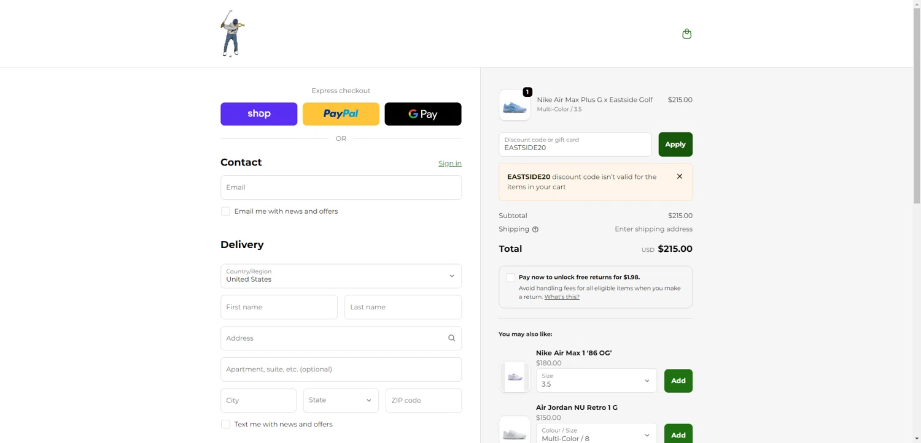The height and width of the screenshot is (443, 921).
Task: Pay with the PayPal express button
Action: 341,114
